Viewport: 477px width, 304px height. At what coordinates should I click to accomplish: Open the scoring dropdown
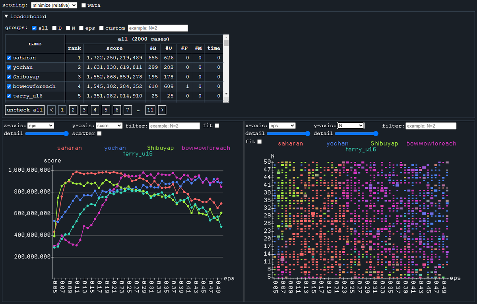pos(54,5)
